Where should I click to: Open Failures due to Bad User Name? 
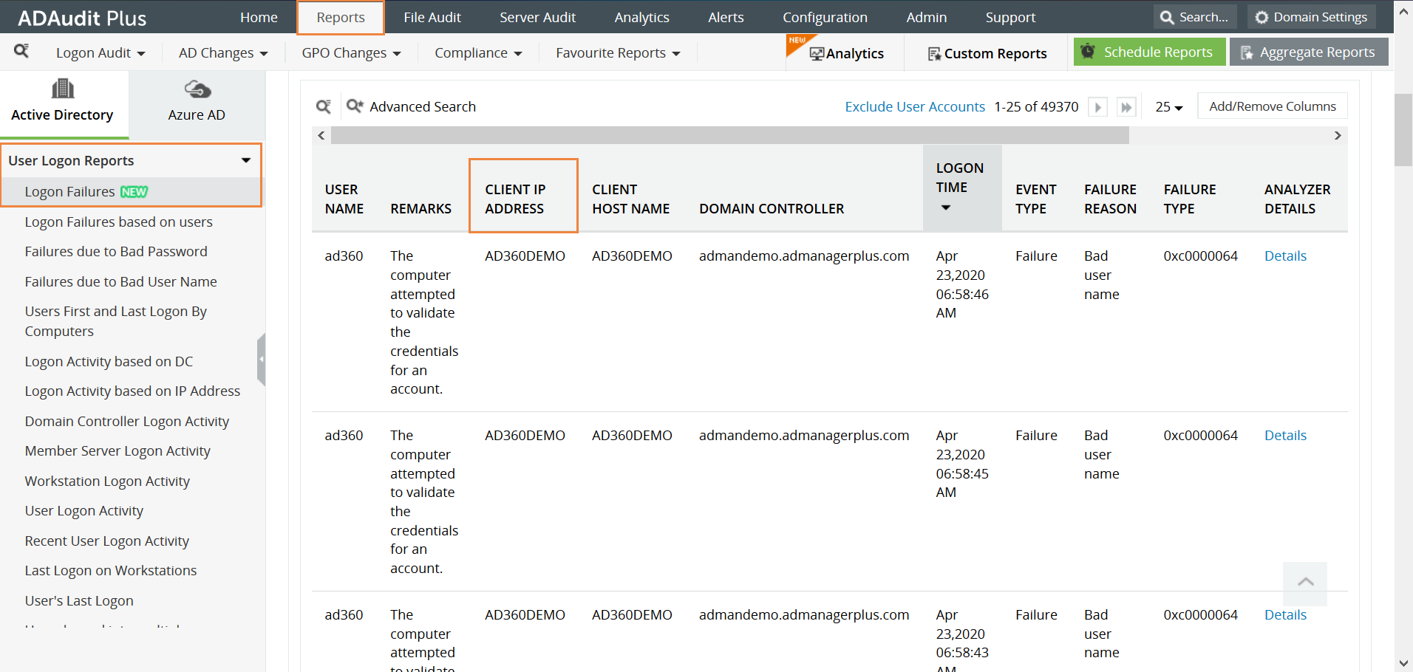tap(121, 282)
